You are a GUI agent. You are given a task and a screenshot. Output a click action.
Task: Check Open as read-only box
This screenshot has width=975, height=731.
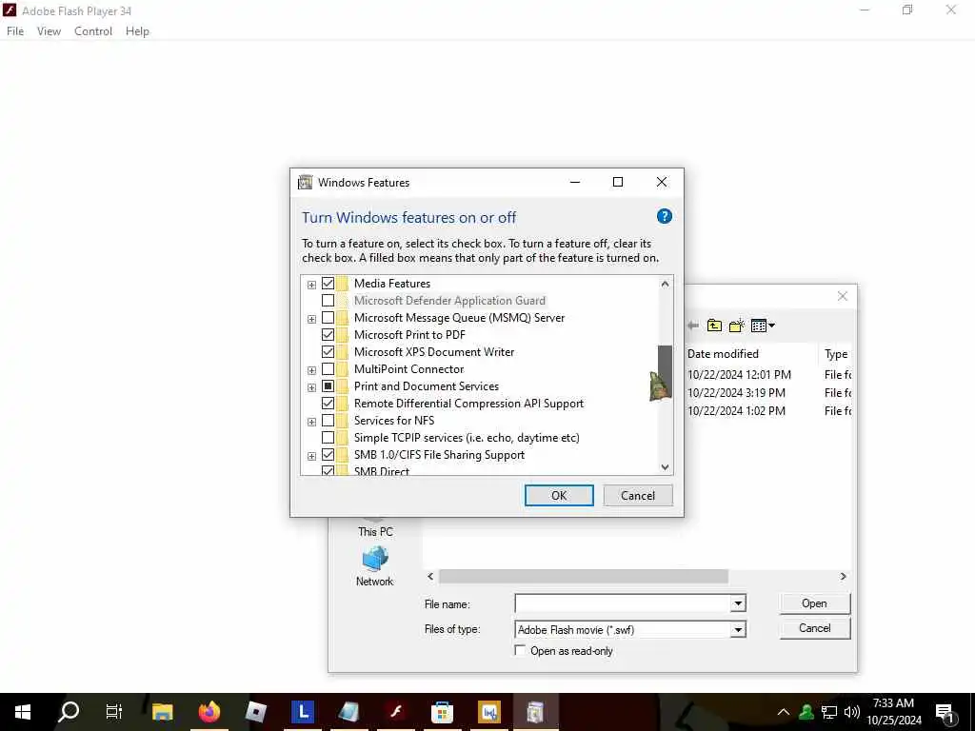(520, 650)
